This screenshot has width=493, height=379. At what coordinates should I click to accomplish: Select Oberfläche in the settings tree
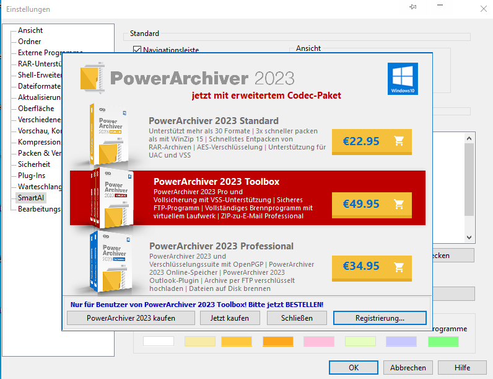(36, 109)
